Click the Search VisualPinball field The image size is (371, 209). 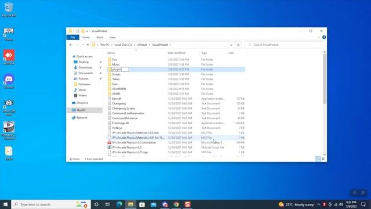click(x=284, y=45)
